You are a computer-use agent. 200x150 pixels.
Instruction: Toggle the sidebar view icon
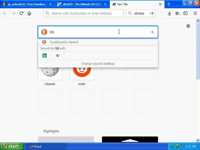(185, 13)
